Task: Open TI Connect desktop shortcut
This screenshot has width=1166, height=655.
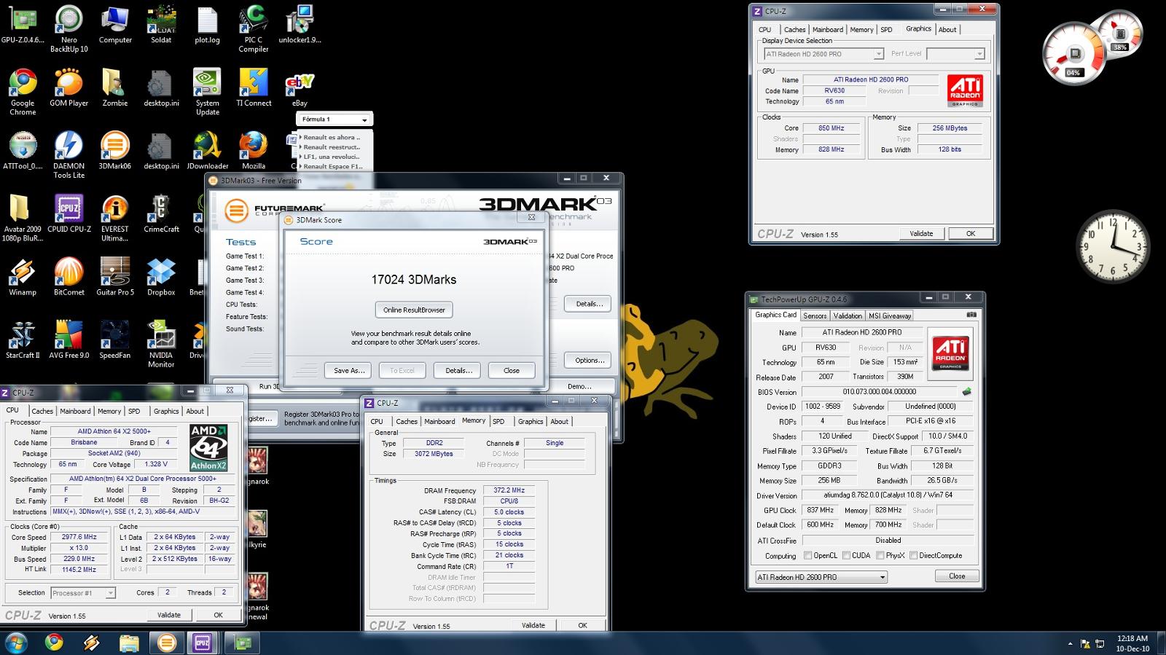Action: pyautogui.click(x=254, y=88)
